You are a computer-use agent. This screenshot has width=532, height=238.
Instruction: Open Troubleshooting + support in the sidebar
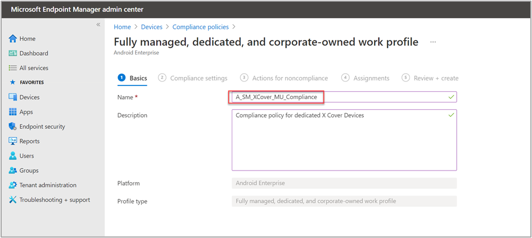coord(55,200)
